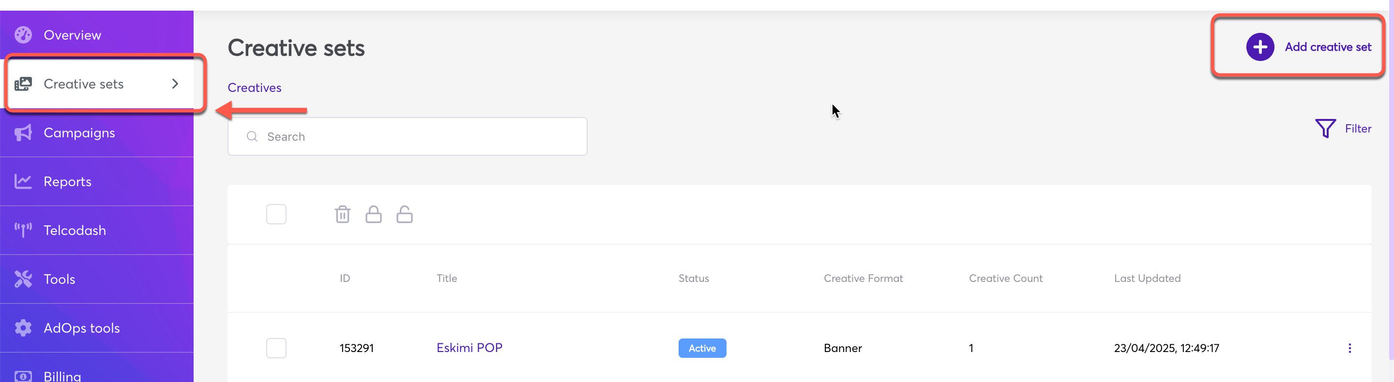Screen dimensions: 1394x382
Task: Click the open unlock icon
Action: 404,215
